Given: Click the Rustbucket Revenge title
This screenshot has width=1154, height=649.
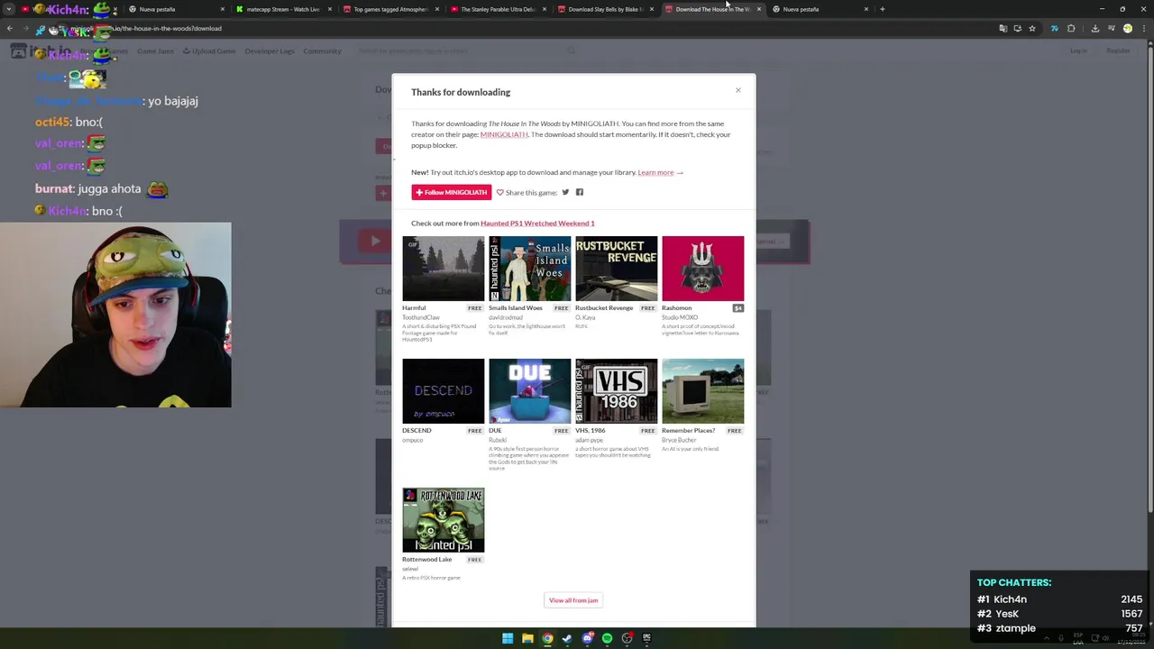Looking at the screenshot, I should 604,308.
